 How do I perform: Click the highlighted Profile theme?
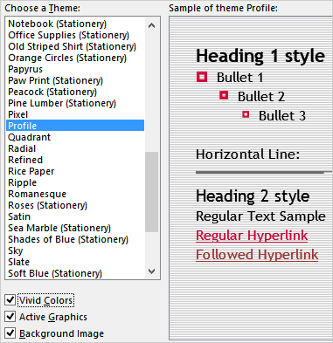tap(75, 126)
